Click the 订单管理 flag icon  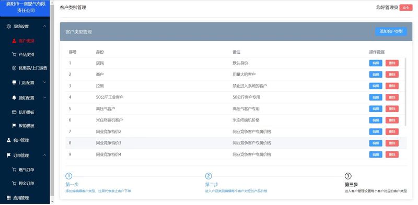(x=8, y=155)
